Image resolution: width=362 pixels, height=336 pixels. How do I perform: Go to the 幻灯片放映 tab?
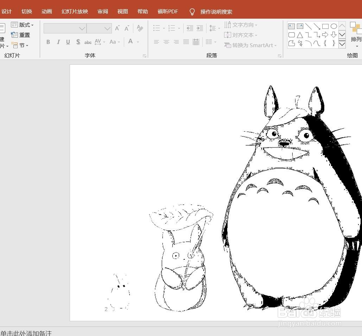[x=75, y=12]
